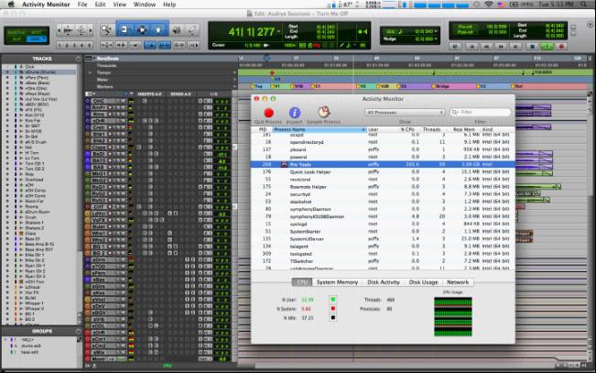Image resolution: width=596 pixels, height=373 pixels.
Task: Open the Nudge value dropdown arrow
Action: pos(436,38)
